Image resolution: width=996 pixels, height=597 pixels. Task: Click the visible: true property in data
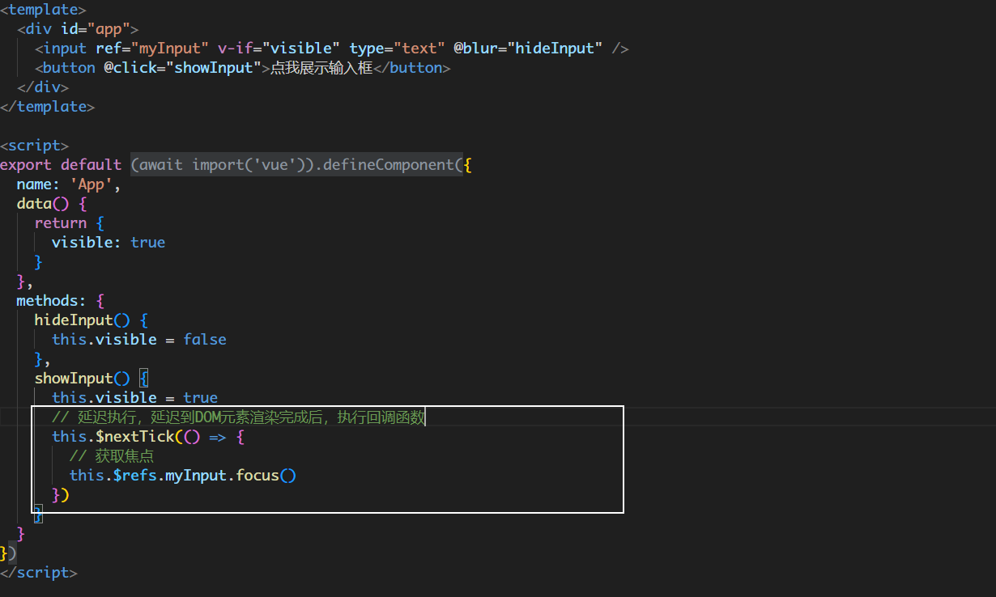click(108, 243)
